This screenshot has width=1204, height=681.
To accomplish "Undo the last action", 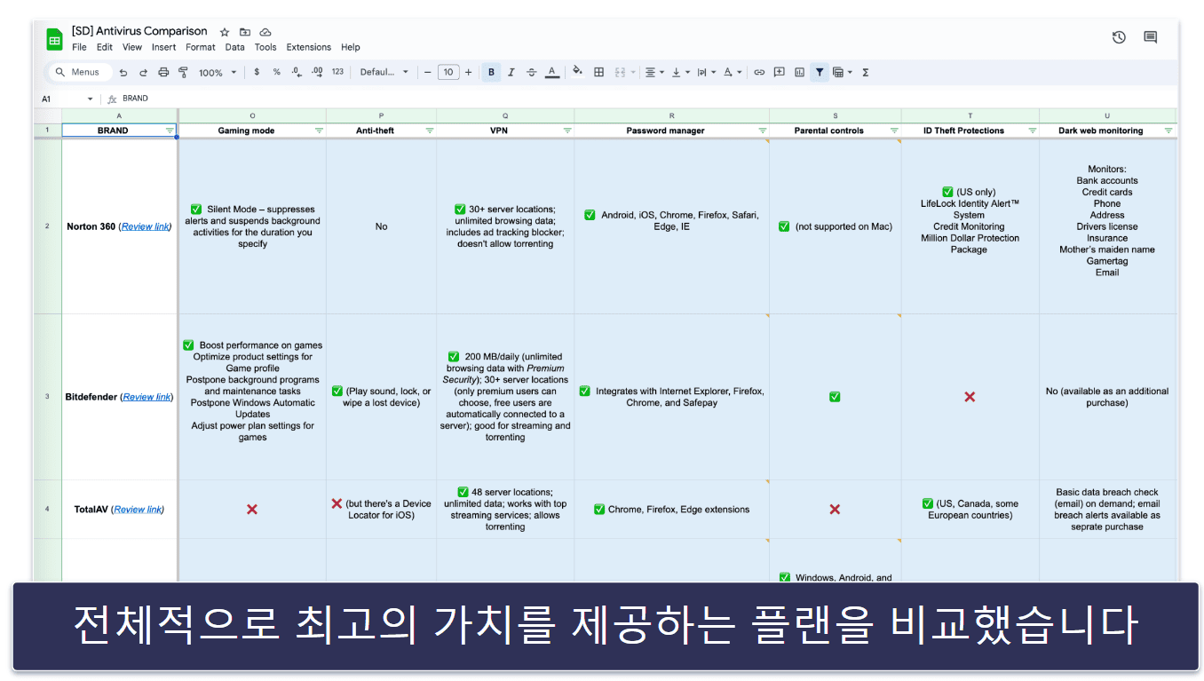I will [x=123, y=73].
